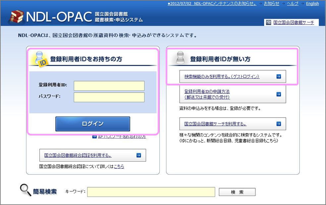Open 登録利用者IDの申請方法 link
Viewport: 326px width, 205px height.
pos(207,94)
